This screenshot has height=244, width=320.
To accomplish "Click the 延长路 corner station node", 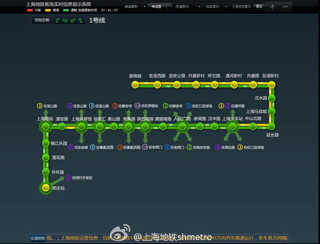I will tap(271, 126).
